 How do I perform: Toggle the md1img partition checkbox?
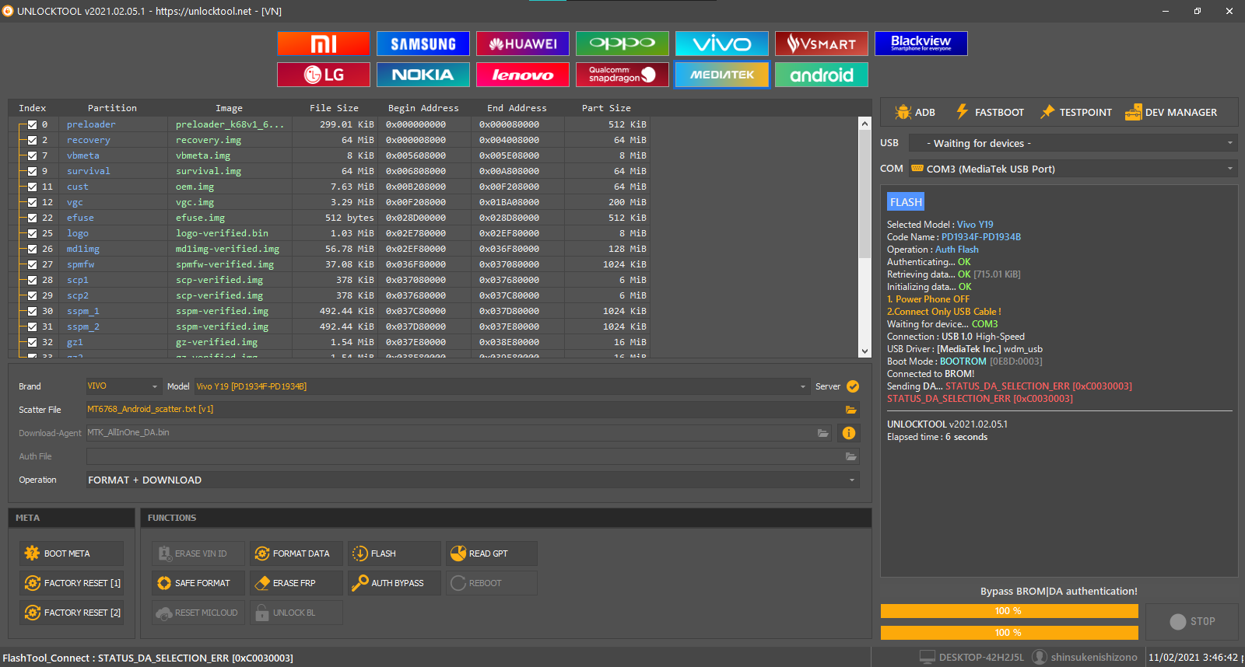[32, 249]
